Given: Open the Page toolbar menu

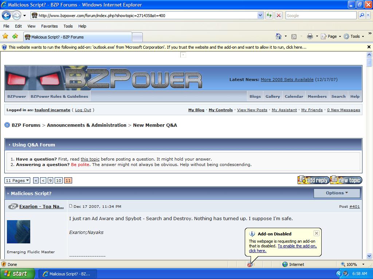Looking at the screenshot, I should click(x=331, y=36).
